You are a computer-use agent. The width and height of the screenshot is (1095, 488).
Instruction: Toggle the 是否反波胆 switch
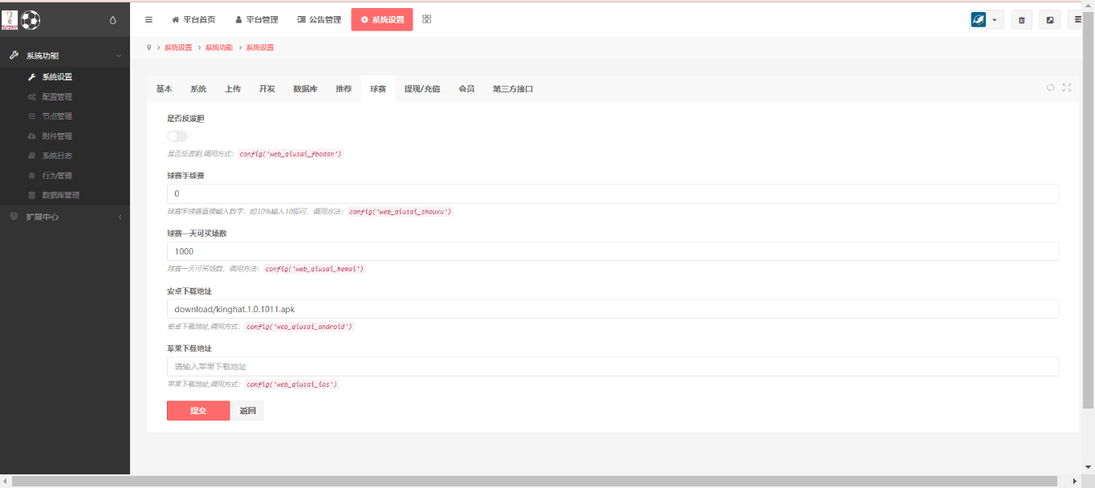[177, 136]
